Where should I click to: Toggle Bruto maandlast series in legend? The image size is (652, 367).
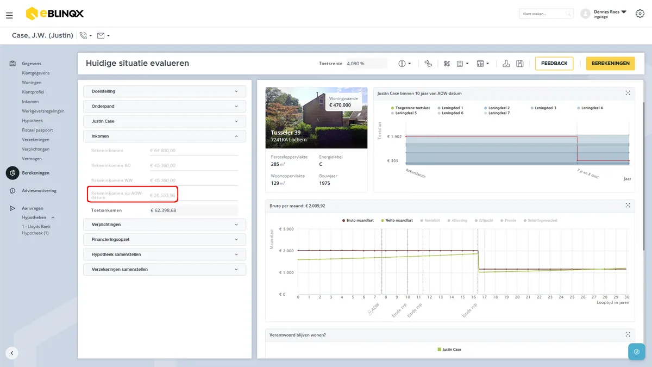point(359,220)
